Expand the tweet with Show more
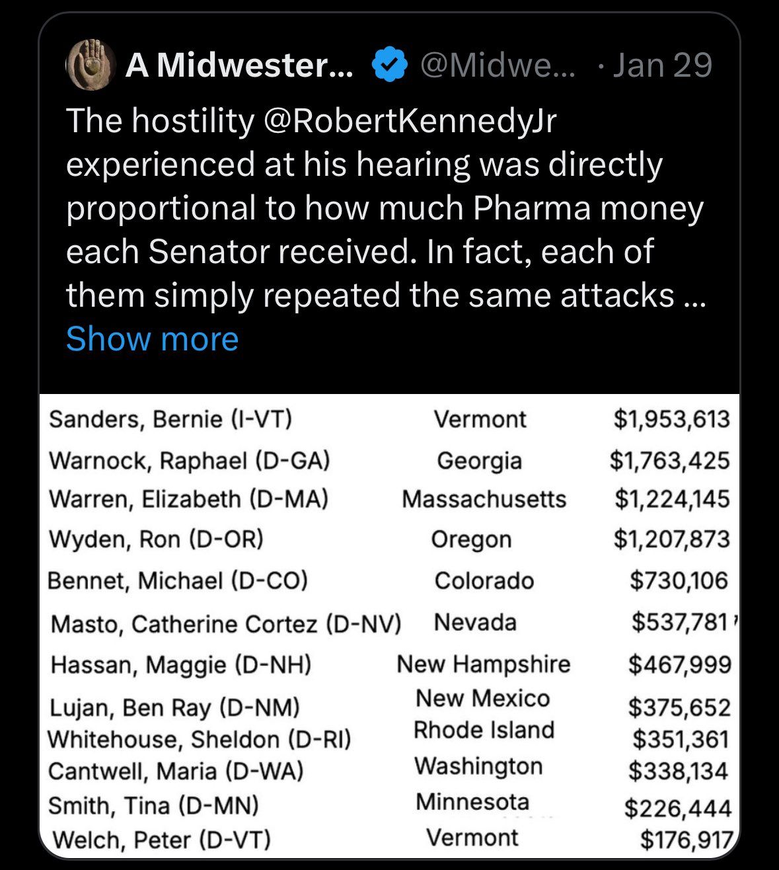Viewport: 779px width, 870px height. click(152, 338)
